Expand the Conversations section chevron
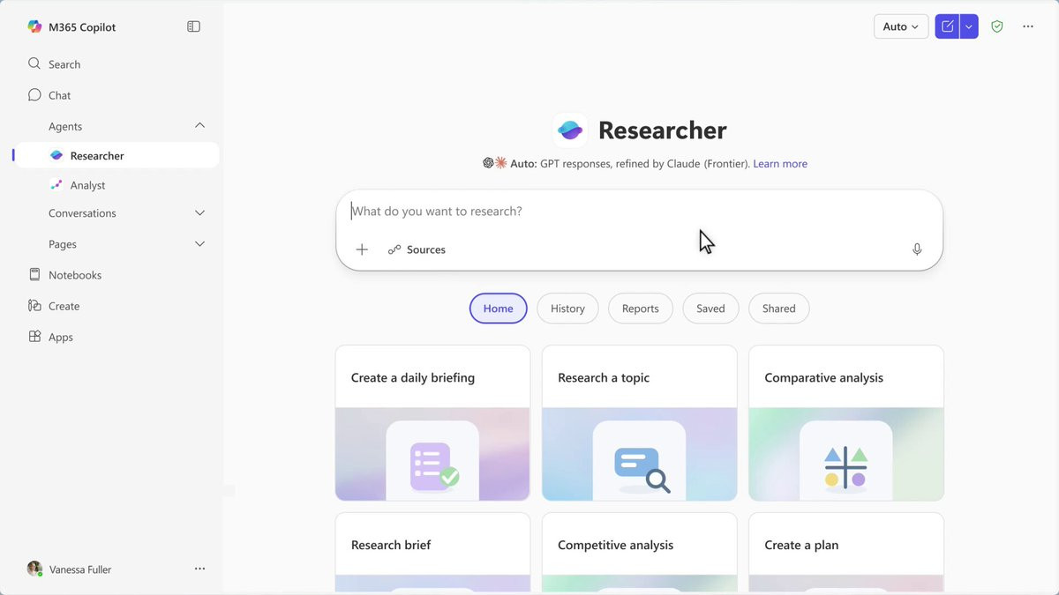This screenshot has height=595, width=1059. pos(199,212)
